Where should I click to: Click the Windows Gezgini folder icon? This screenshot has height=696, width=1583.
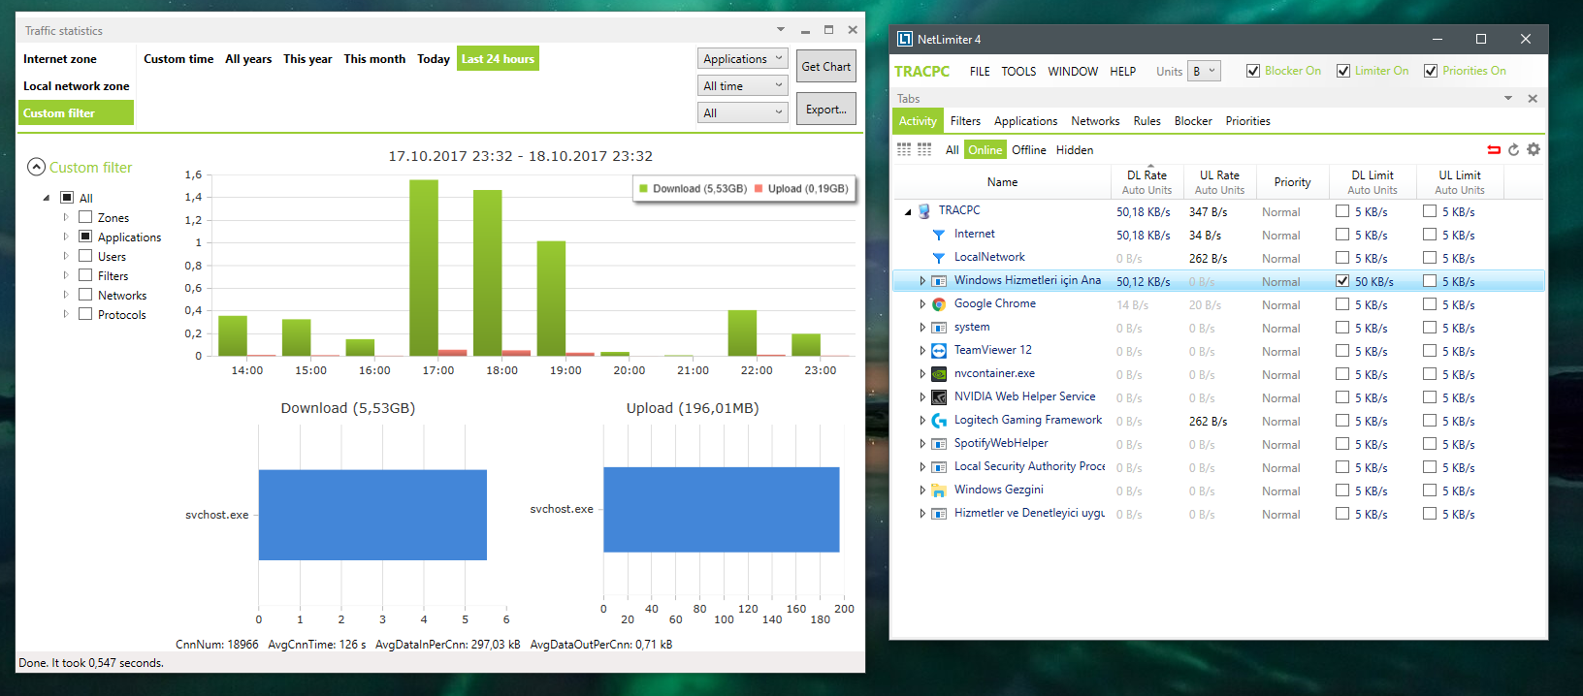click(x=939, y=490)
